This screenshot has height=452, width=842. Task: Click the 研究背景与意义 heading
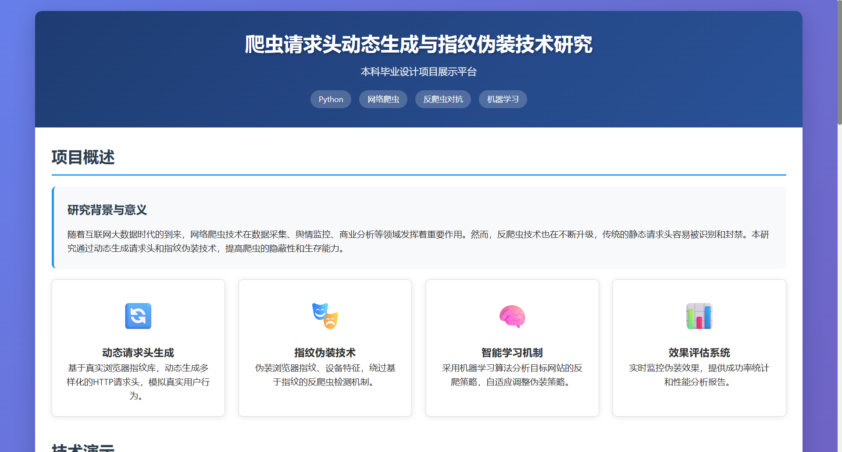(x=107, y=210)
